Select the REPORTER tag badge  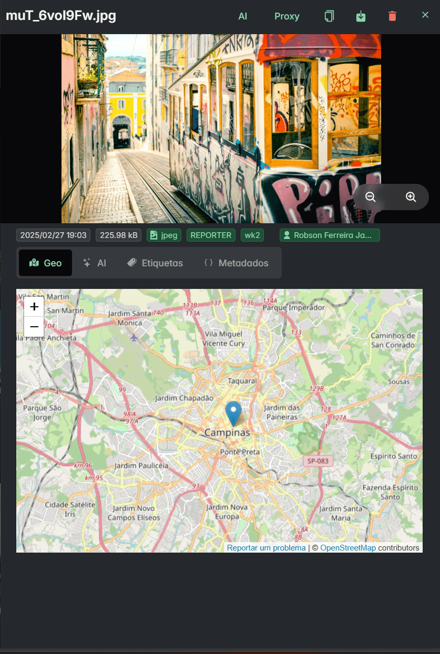pos(211,235)
